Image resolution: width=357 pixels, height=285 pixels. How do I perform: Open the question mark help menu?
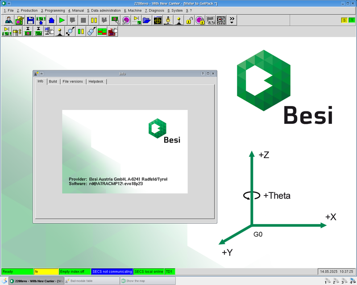189,10
